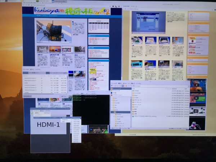The width and height of the screenshot is (216, 162).
Task: Choose 640x480 from the resolution list
Action: pyautogui.click(x=76, y=142)
